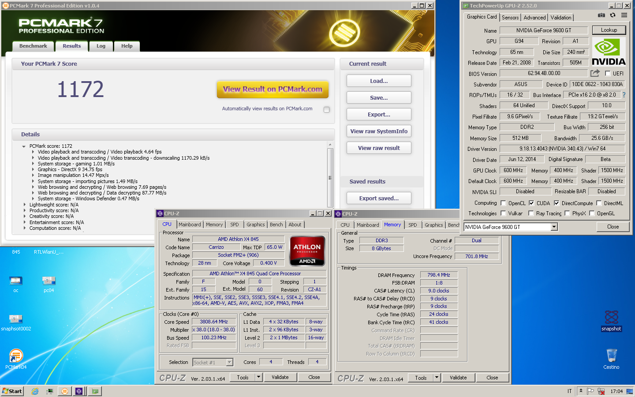Switch to the Benchmark tab in PCMark

click(x=33, y=46)
